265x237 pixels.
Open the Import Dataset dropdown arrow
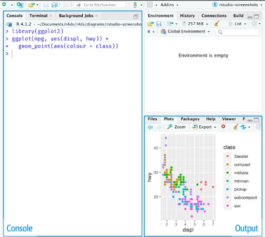point(176,24)
